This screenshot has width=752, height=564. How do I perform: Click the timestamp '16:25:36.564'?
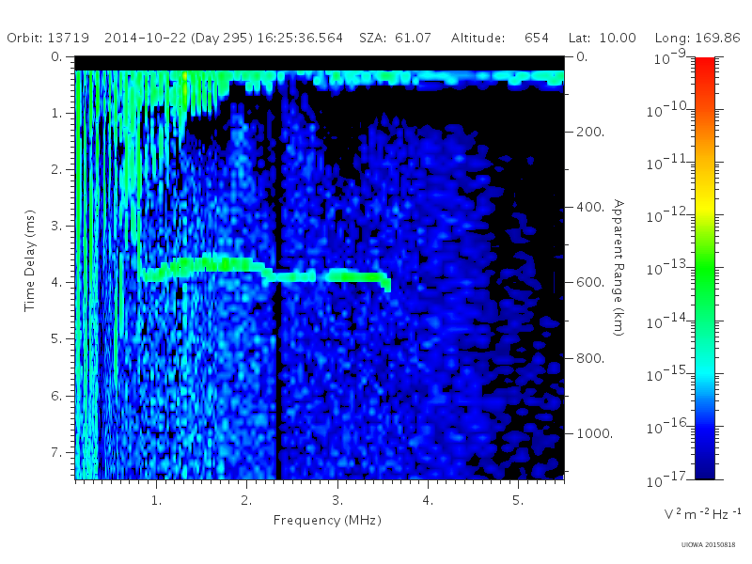(x=300, y=38)
